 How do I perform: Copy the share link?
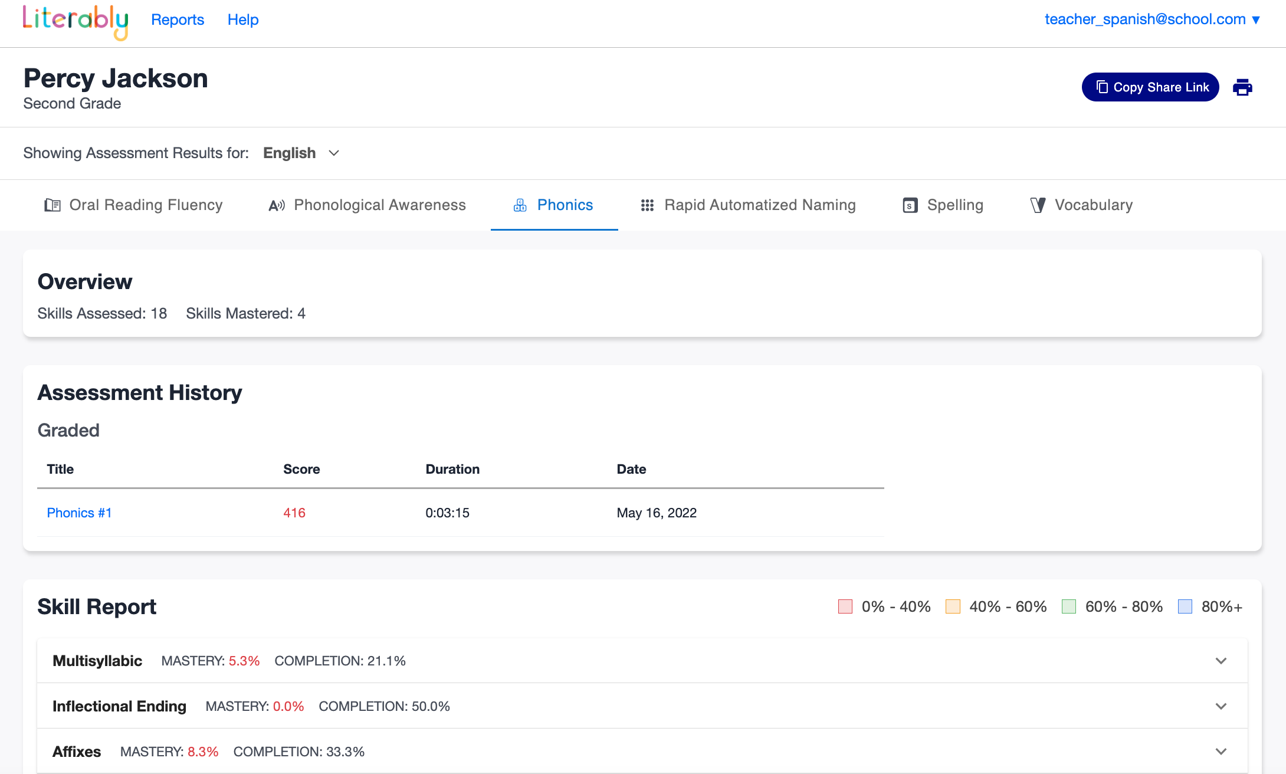coord(1150,87)
